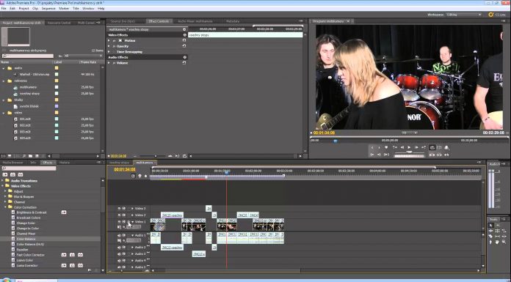Select the Fast Color Corrector effect
Screen dimensions: 511x282
pos(30,255)
